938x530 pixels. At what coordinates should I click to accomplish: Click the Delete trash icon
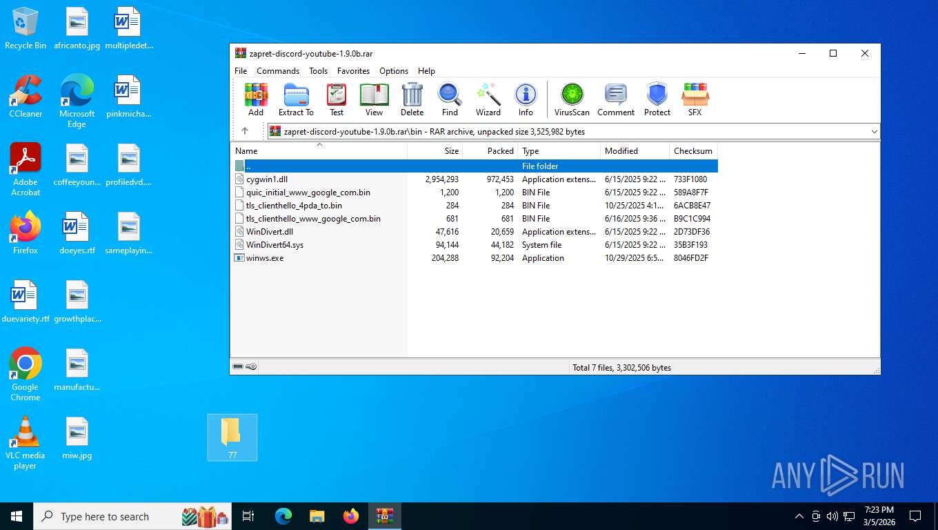(412, 99)
